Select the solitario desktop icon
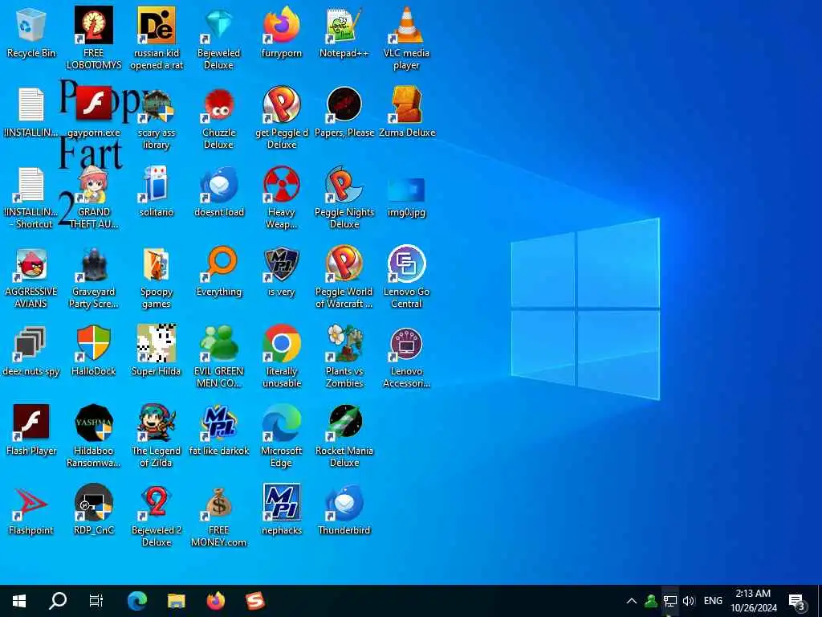 [x=157, y=192]
